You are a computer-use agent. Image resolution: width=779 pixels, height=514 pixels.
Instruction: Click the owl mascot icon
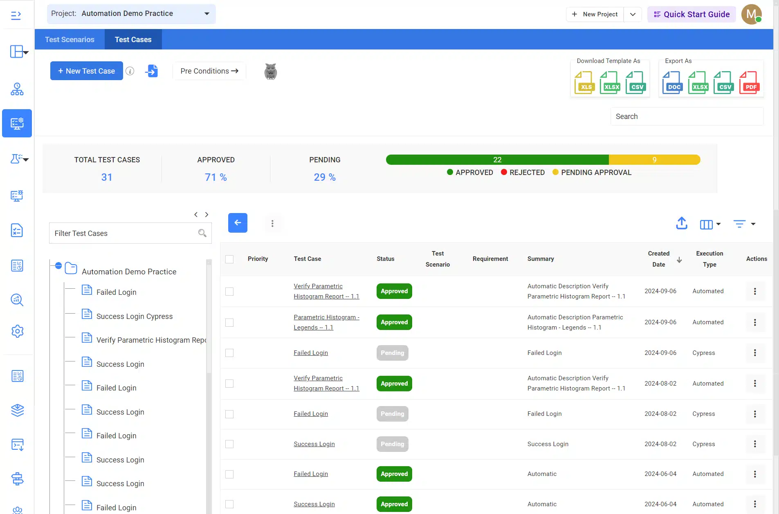point(270,72)
